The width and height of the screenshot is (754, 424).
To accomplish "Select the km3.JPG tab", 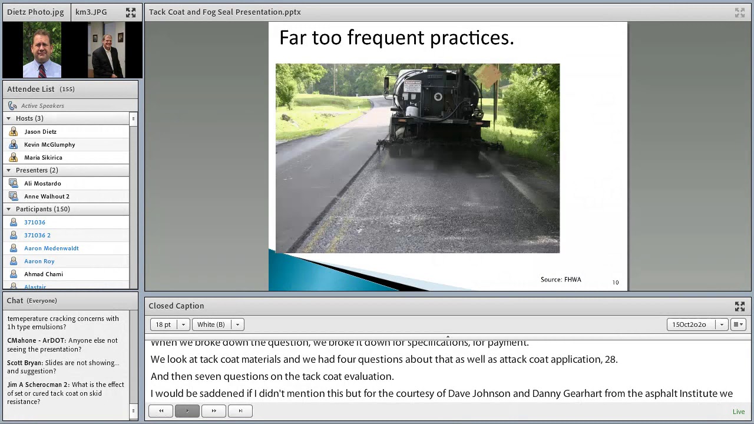I will click(x=91, y=12).
